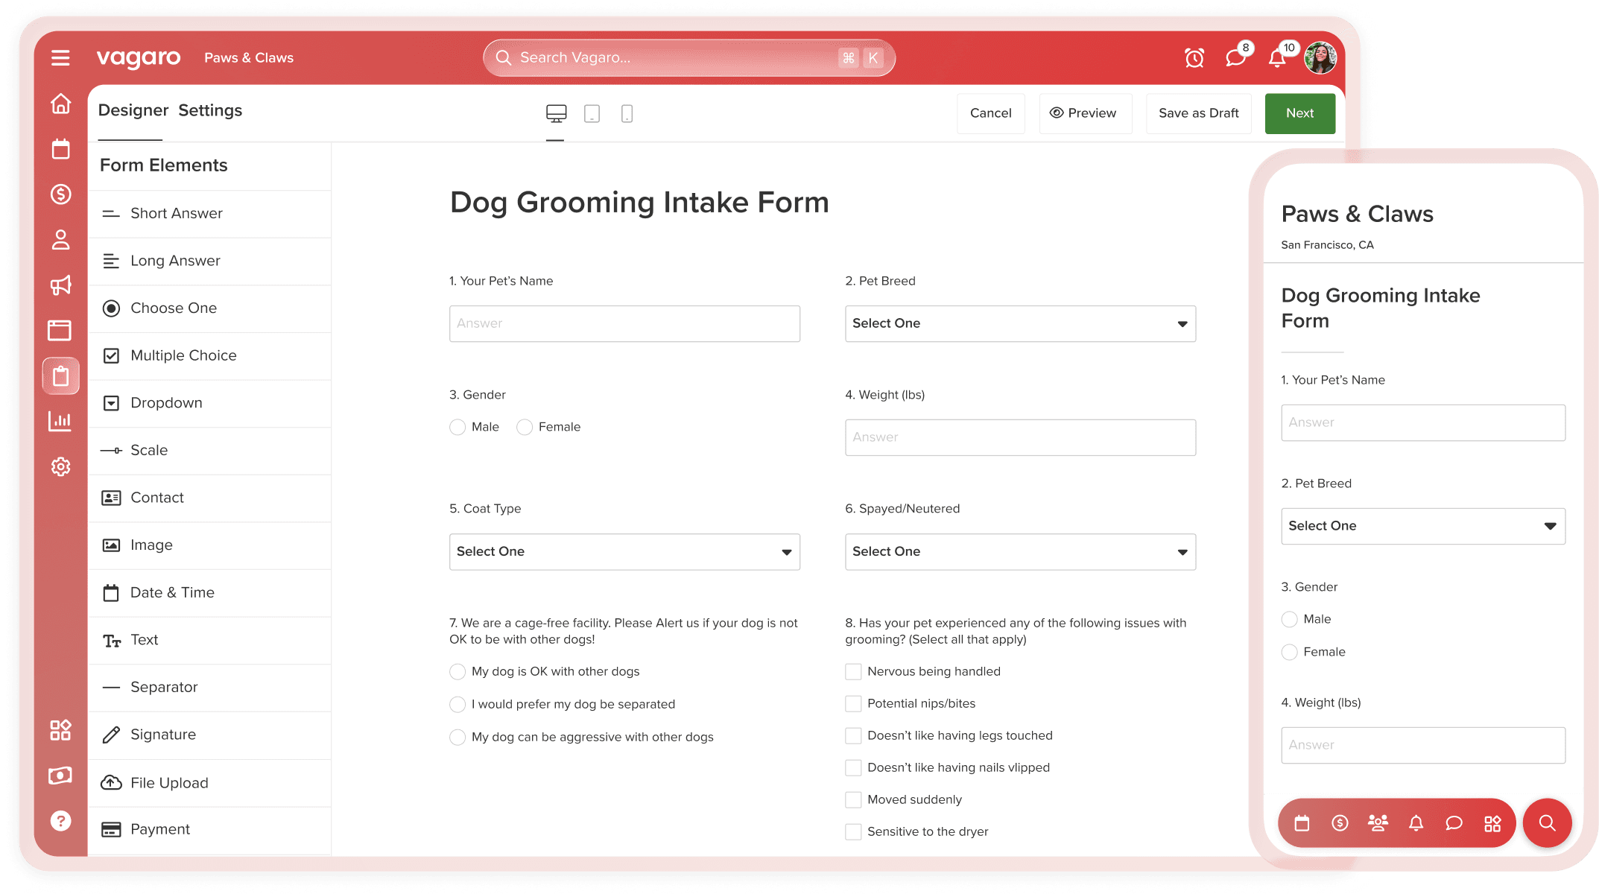The height and width of the screenshot is (894, 1599).
Task: Click into the Your Pet's Name answer field
Action: (x=624, y=323)
